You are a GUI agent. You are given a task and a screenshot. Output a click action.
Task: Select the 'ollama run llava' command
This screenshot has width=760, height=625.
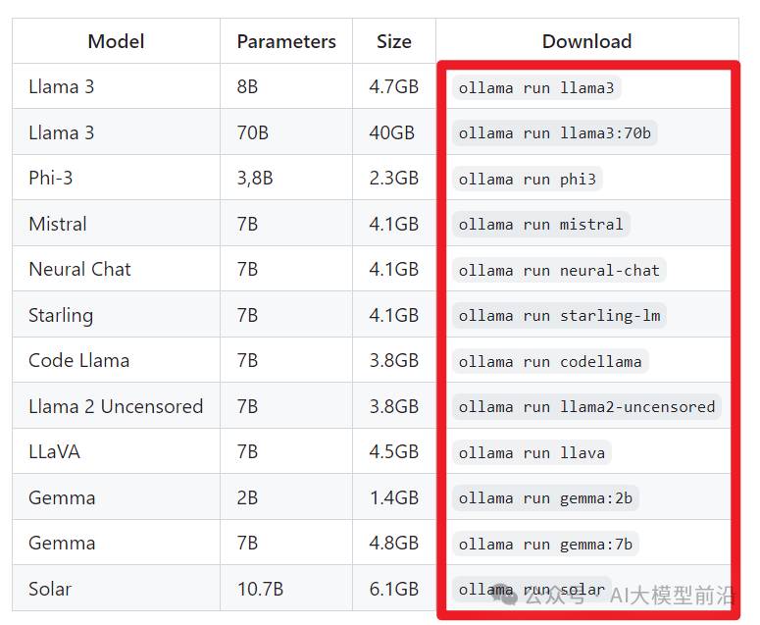point(532,452)
